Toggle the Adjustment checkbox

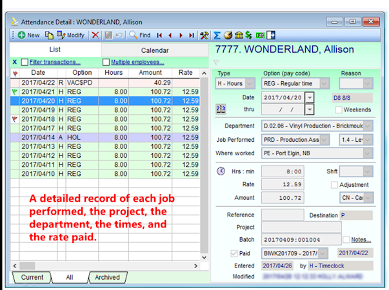tap(335, 185)
